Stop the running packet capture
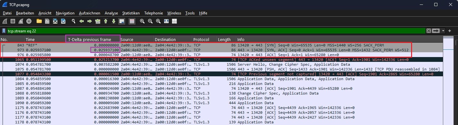Screen dimensions: 458x125 tap(13, 21)
